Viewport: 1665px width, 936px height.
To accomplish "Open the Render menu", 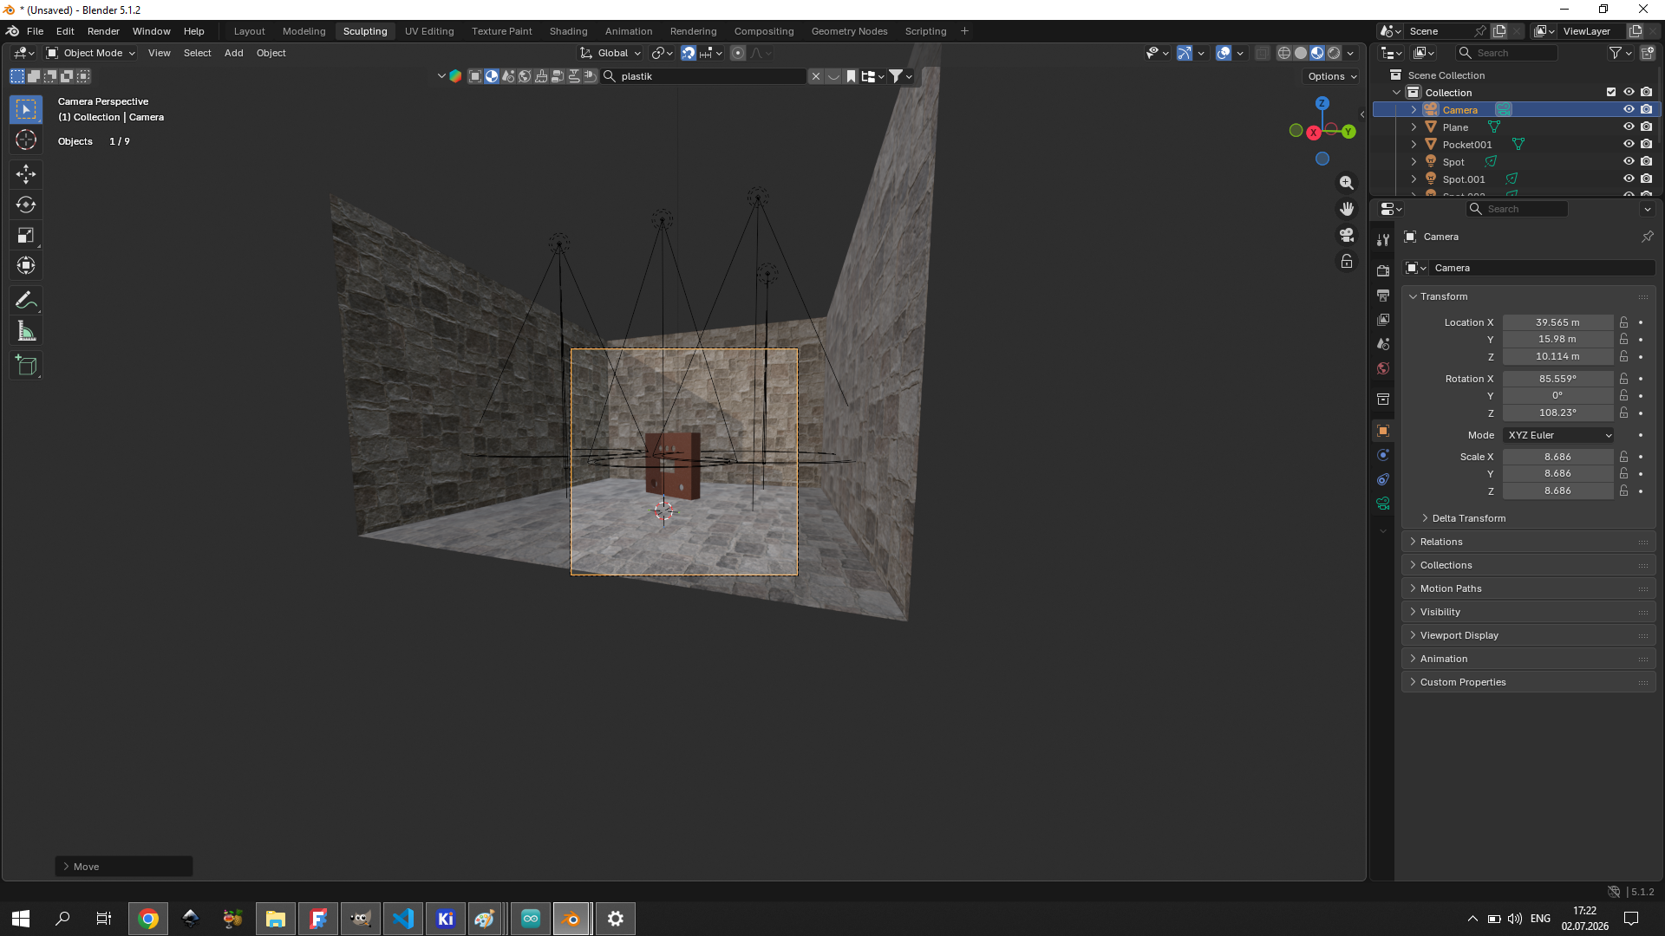I will coord(103,31).
